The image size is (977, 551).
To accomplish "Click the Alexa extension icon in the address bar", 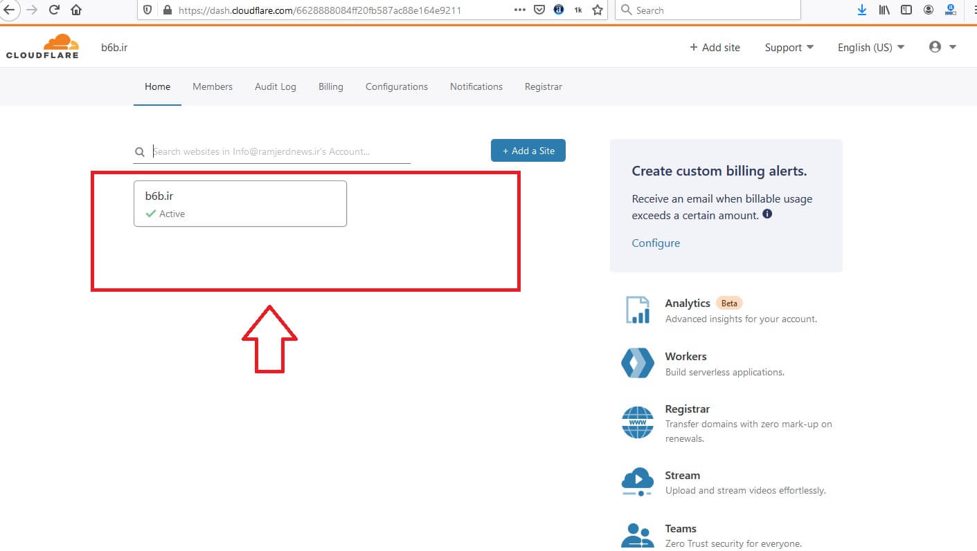I will tap(559, 10).
